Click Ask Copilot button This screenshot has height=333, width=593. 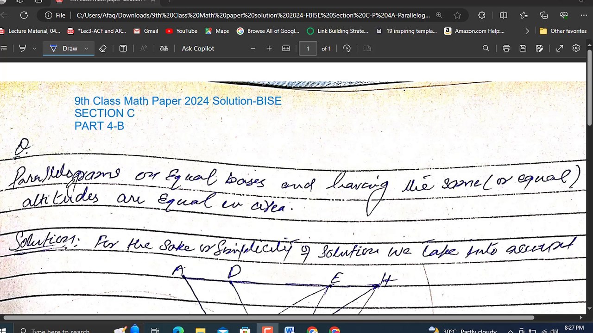pyautogui.click(x=198, y=48)
